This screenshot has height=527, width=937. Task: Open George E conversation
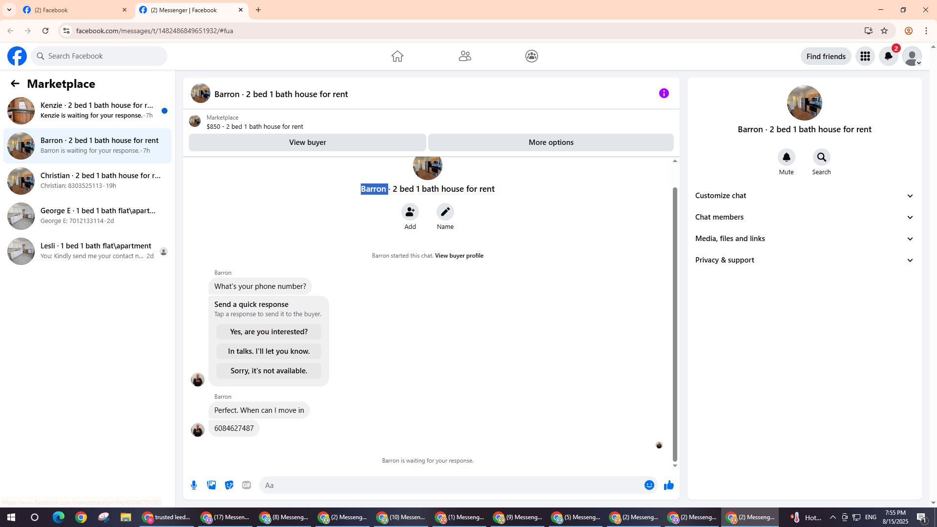pyautogui.click(x=87, y=216)
